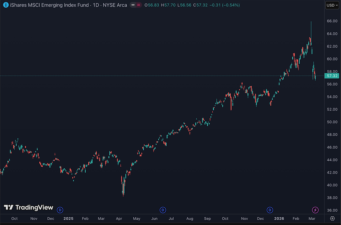Click the purple lightning event marker
Image resolution: width=341 pixels, height=225 pixels.
point(315,210)
